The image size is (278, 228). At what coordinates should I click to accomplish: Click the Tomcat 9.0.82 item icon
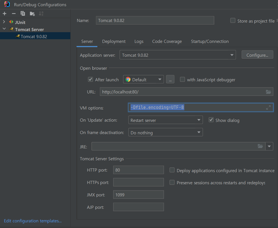pyautogui.click(x=18, y=36)
